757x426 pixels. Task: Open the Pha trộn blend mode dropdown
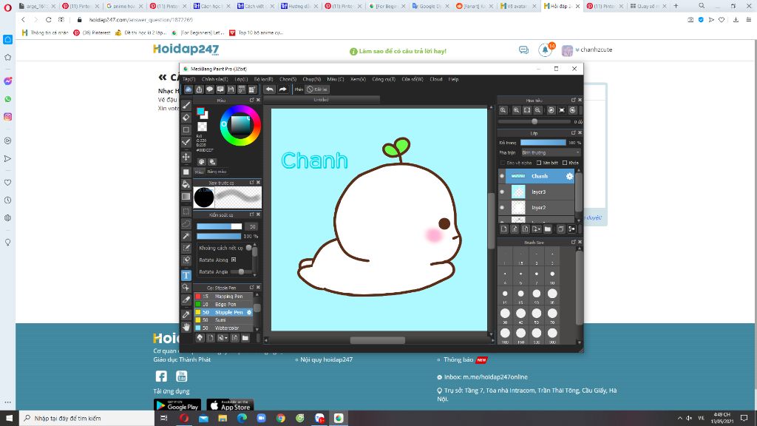tap(550, 152)
